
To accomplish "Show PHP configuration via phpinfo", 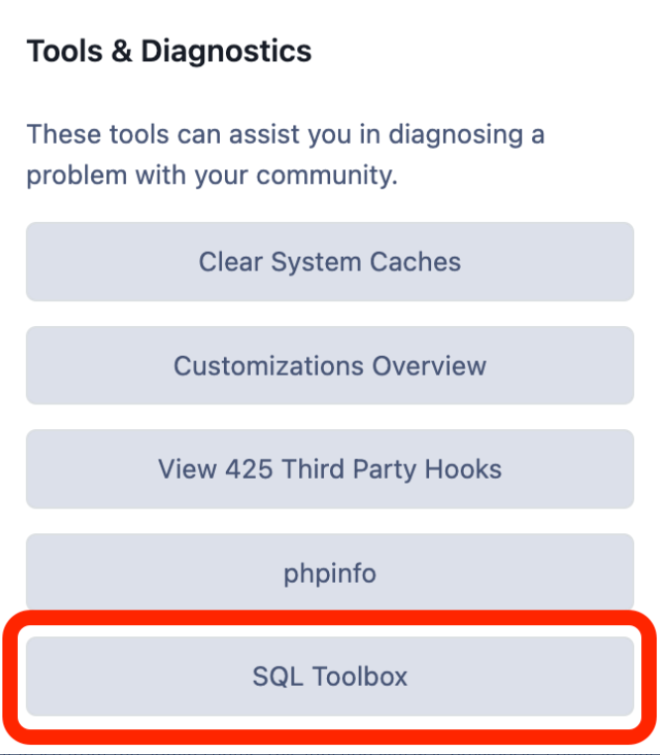I will coord(330,573).
